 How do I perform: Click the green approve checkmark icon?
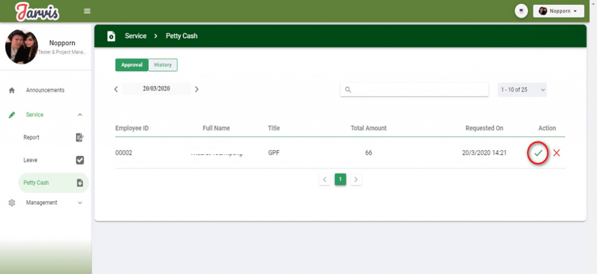538,153
